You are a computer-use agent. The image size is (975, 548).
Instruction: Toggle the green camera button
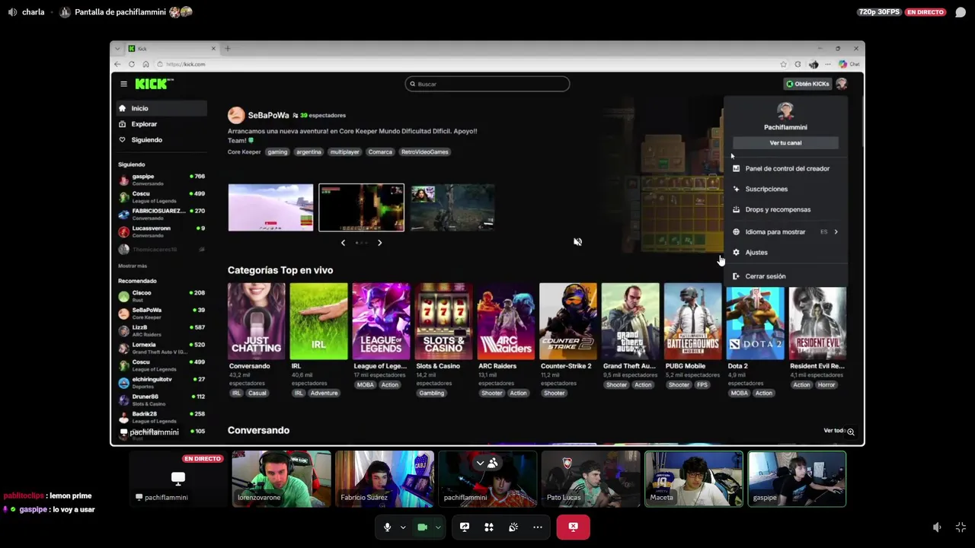tap(422, 527)
